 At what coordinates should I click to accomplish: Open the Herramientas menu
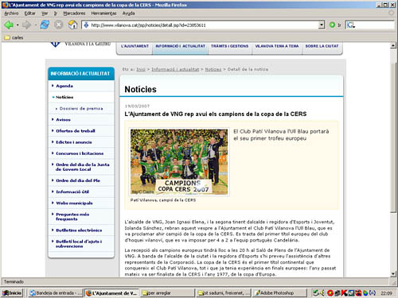coord(103,14)
